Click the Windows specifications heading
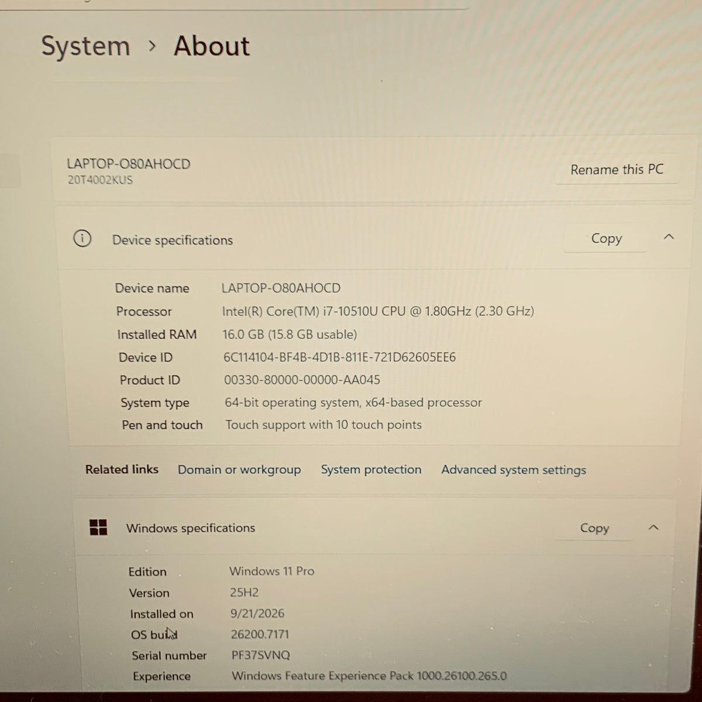702x702 pixels. (191, 528)
